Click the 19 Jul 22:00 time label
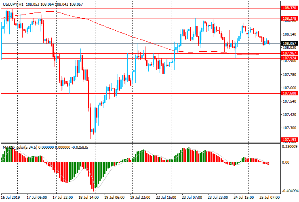The height and width of the screenshot is (202, 299). click(x=140, y=197)
